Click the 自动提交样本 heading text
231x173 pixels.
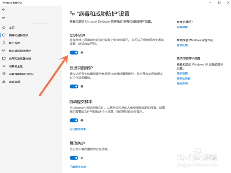81,101
